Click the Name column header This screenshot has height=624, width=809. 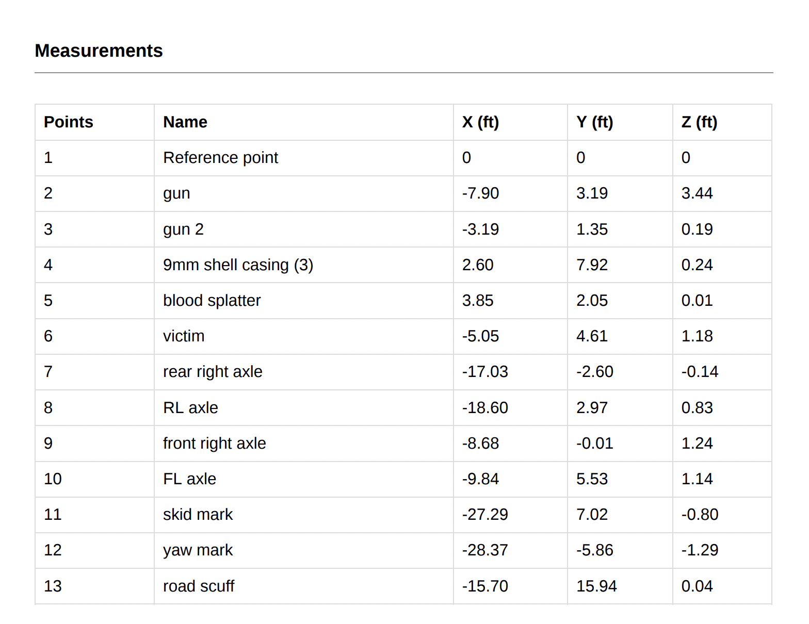tap(185, 122)
